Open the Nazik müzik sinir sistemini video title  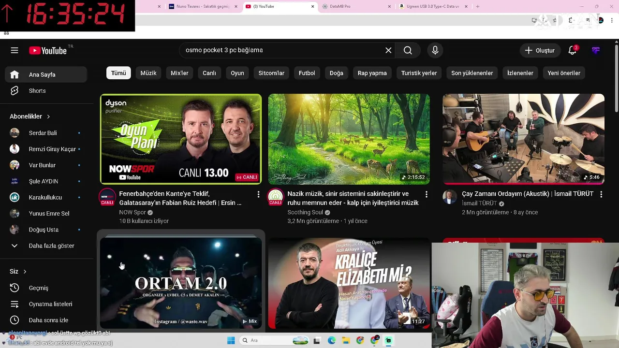tap(353, 198)
